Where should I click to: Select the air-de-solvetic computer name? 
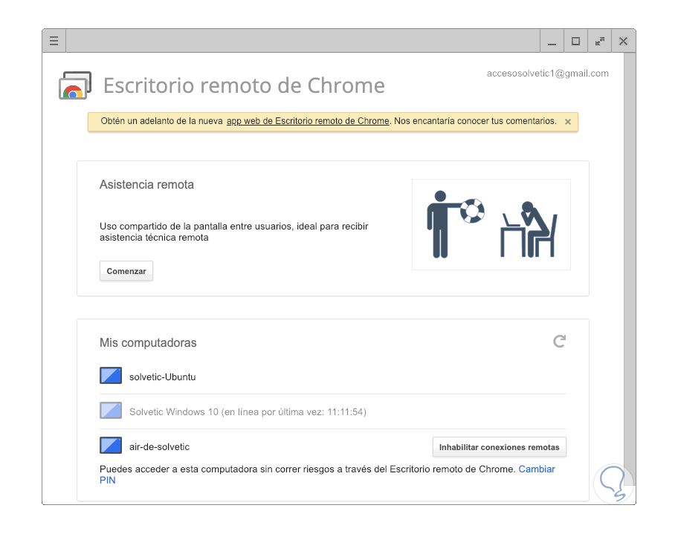click(x=160, y=447)
